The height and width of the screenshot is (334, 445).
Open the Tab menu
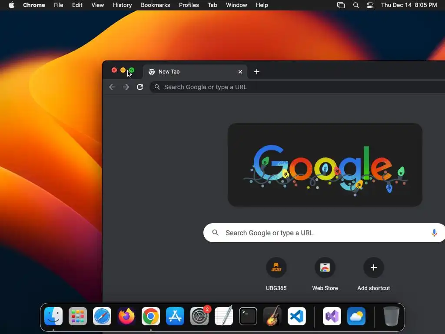coord(212,5)
